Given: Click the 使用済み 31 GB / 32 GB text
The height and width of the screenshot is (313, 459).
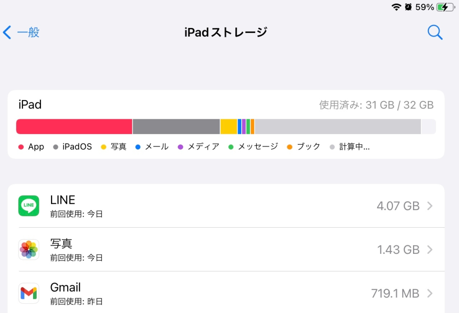Looking at the screenshot, I should [x=376, y=105].
